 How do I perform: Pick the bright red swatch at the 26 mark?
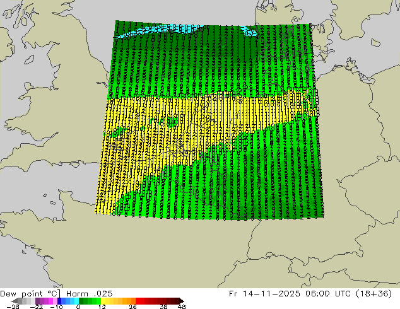(138, 301)
